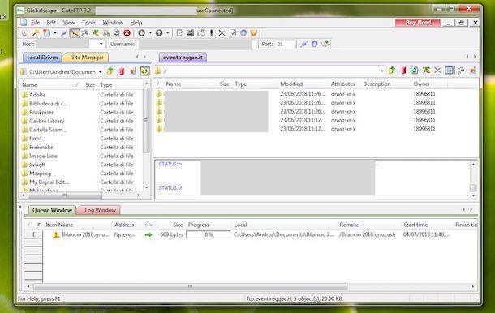Viewport: 495px width, 313px height.
Task: Click the black X Delete toolbar icon
Action: 222,32
